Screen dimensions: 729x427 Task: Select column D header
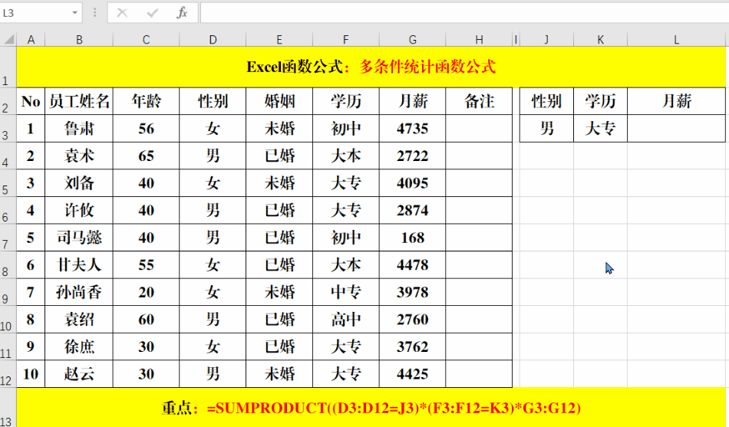[x=213, y=40]
